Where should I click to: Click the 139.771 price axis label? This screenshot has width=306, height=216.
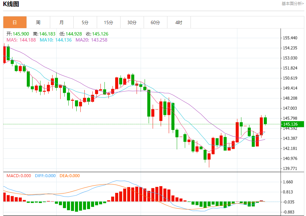tap(290, 168)
